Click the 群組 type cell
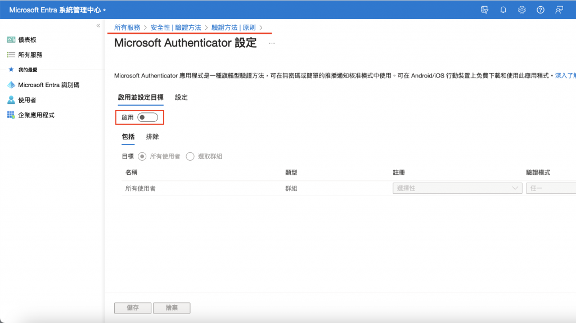The image size is (576, 323). pos(291,188)
